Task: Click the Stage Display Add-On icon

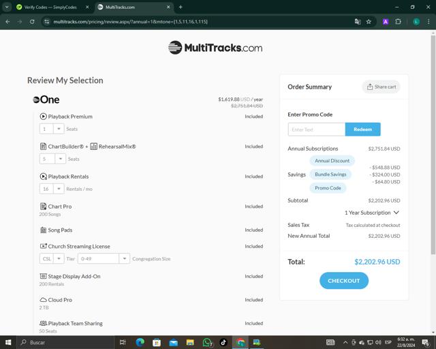Action: tap(43, 276)
